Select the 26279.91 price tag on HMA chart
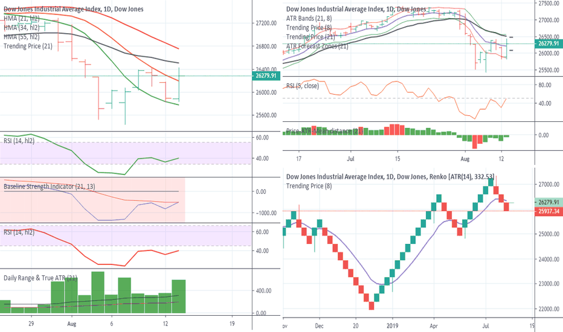The height and width of the screenshot is (332, 563). click(266, 75)
